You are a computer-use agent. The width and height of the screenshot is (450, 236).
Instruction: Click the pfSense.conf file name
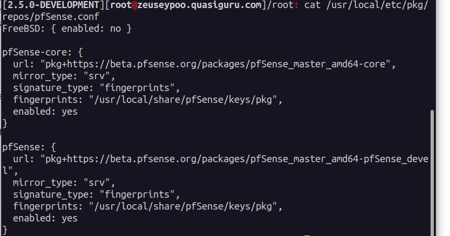click(x=67, y=17)
